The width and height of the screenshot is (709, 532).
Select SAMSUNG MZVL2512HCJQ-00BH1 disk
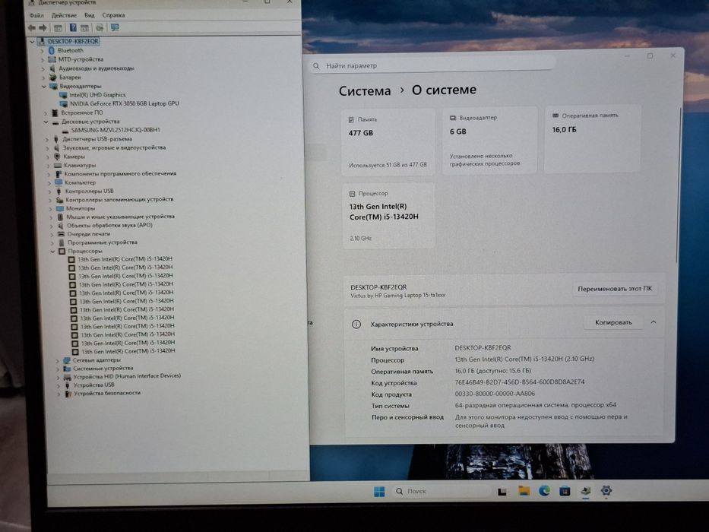tap(116, 130)
